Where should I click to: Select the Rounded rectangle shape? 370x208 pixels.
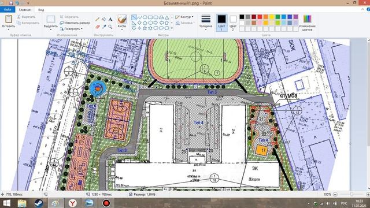click(x=156, y=17)
